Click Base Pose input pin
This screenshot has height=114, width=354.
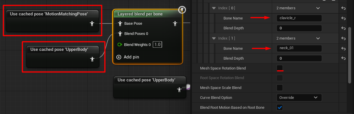click(120, 23)
